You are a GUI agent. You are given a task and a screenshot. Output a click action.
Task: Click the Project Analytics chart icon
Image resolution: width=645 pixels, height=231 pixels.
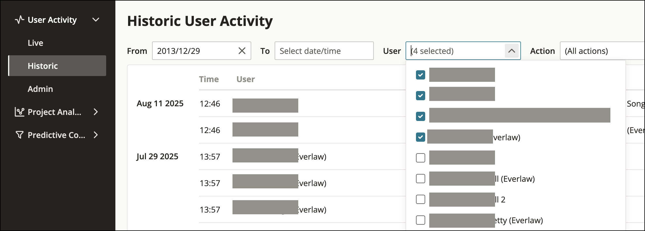[19, 112]
